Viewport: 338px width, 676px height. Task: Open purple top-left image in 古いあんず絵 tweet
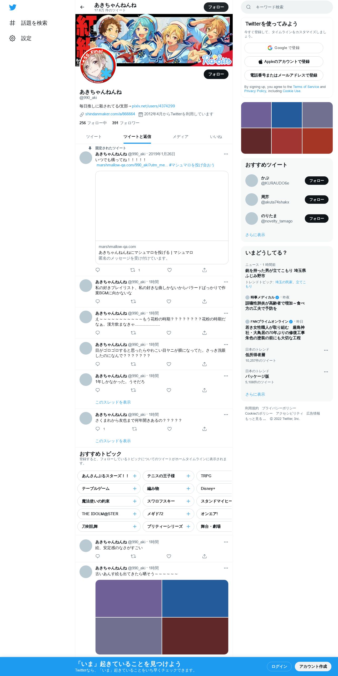128,598
